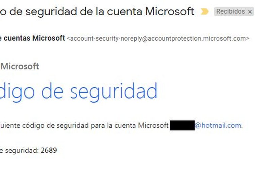
Task: Click the word seguridad in subject line
Action: (51, 12)
